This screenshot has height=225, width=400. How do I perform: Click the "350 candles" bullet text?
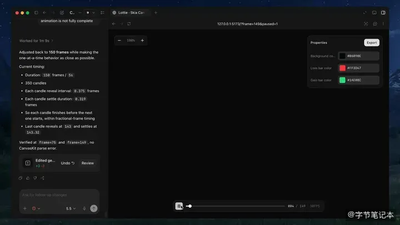[x=36, y=83]
